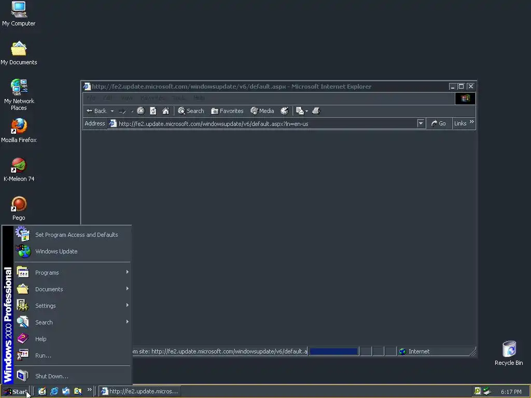Open the Favorites pane in IE toolbar

[227, 111]
